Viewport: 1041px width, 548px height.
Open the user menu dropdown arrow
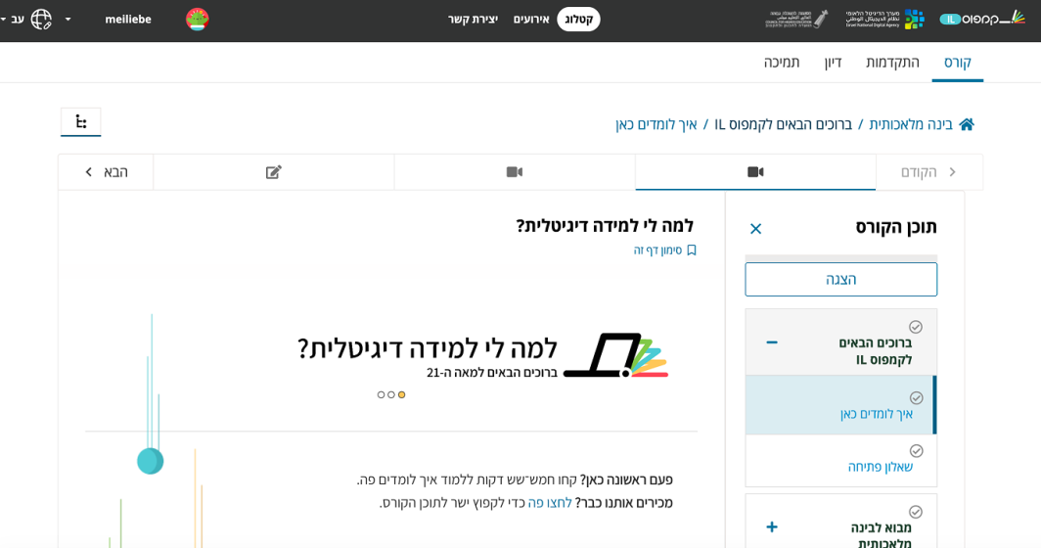(68, 19)
